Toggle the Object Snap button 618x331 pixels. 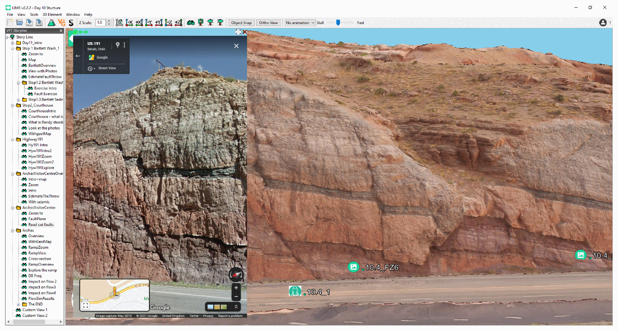[241, 23]
